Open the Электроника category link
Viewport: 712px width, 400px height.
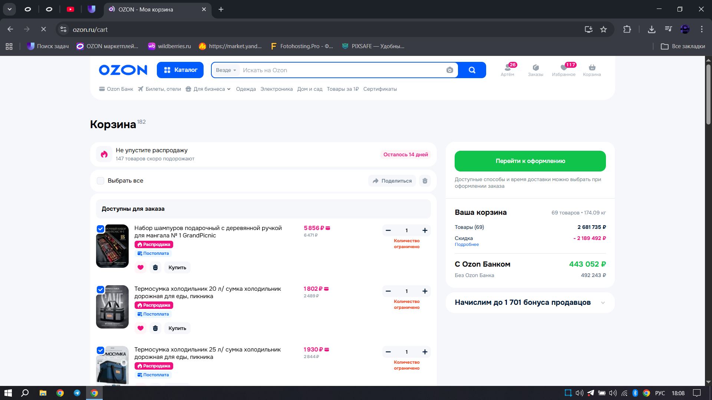click(x=276, y=89)
